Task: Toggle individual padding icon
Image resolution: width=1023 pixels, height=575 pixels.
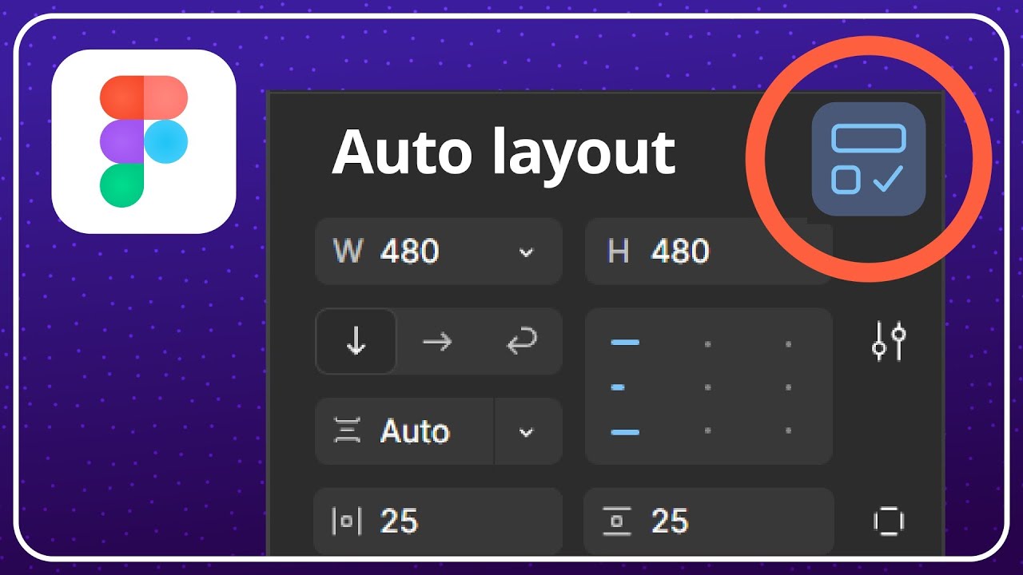Action: (x=889, y=521)
